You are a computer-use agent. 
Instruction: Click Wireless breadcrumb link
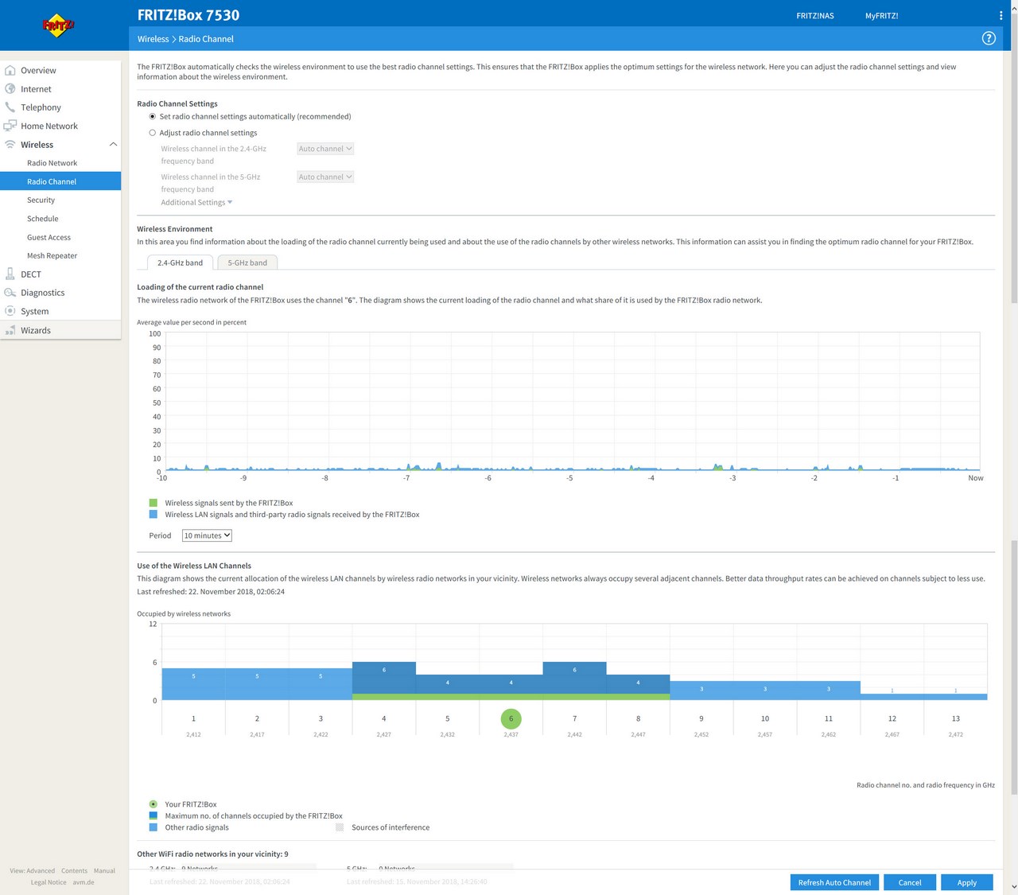pos(153,39)
